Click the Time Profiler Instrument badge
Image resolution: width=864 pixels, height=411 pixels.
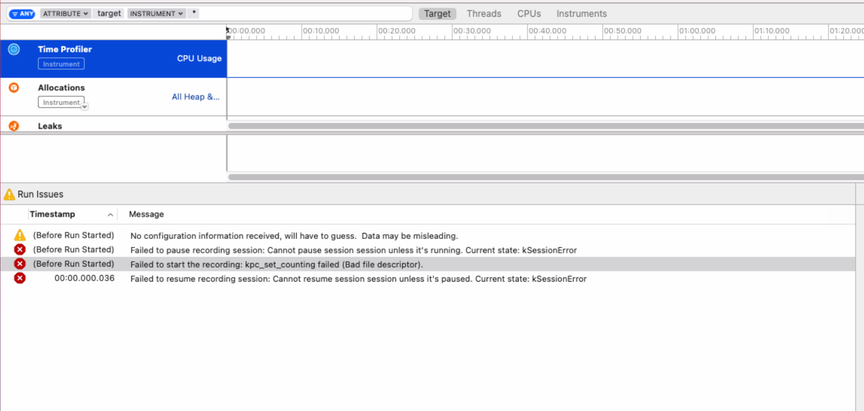[x=61, y=64]
